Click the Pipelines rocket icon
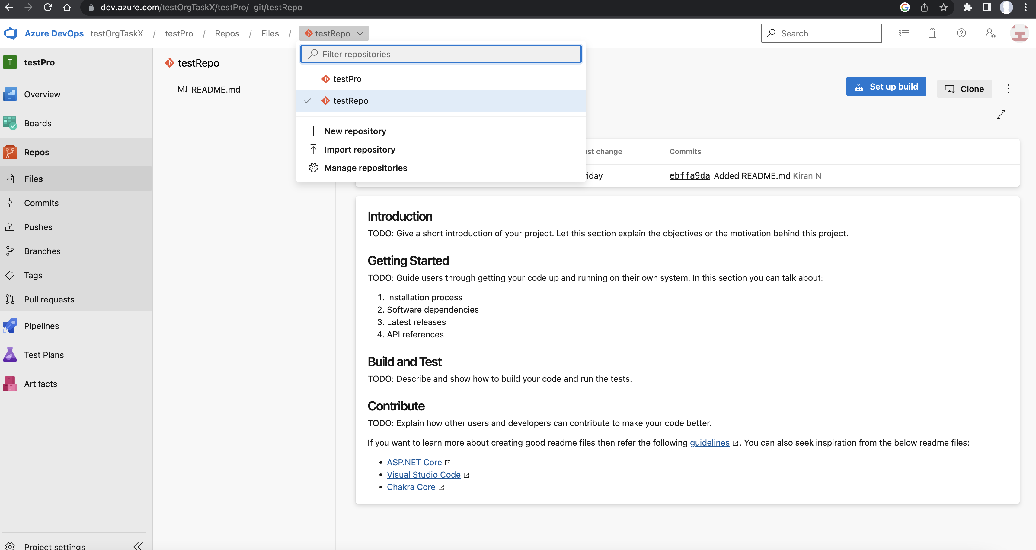 coord(10,325)
